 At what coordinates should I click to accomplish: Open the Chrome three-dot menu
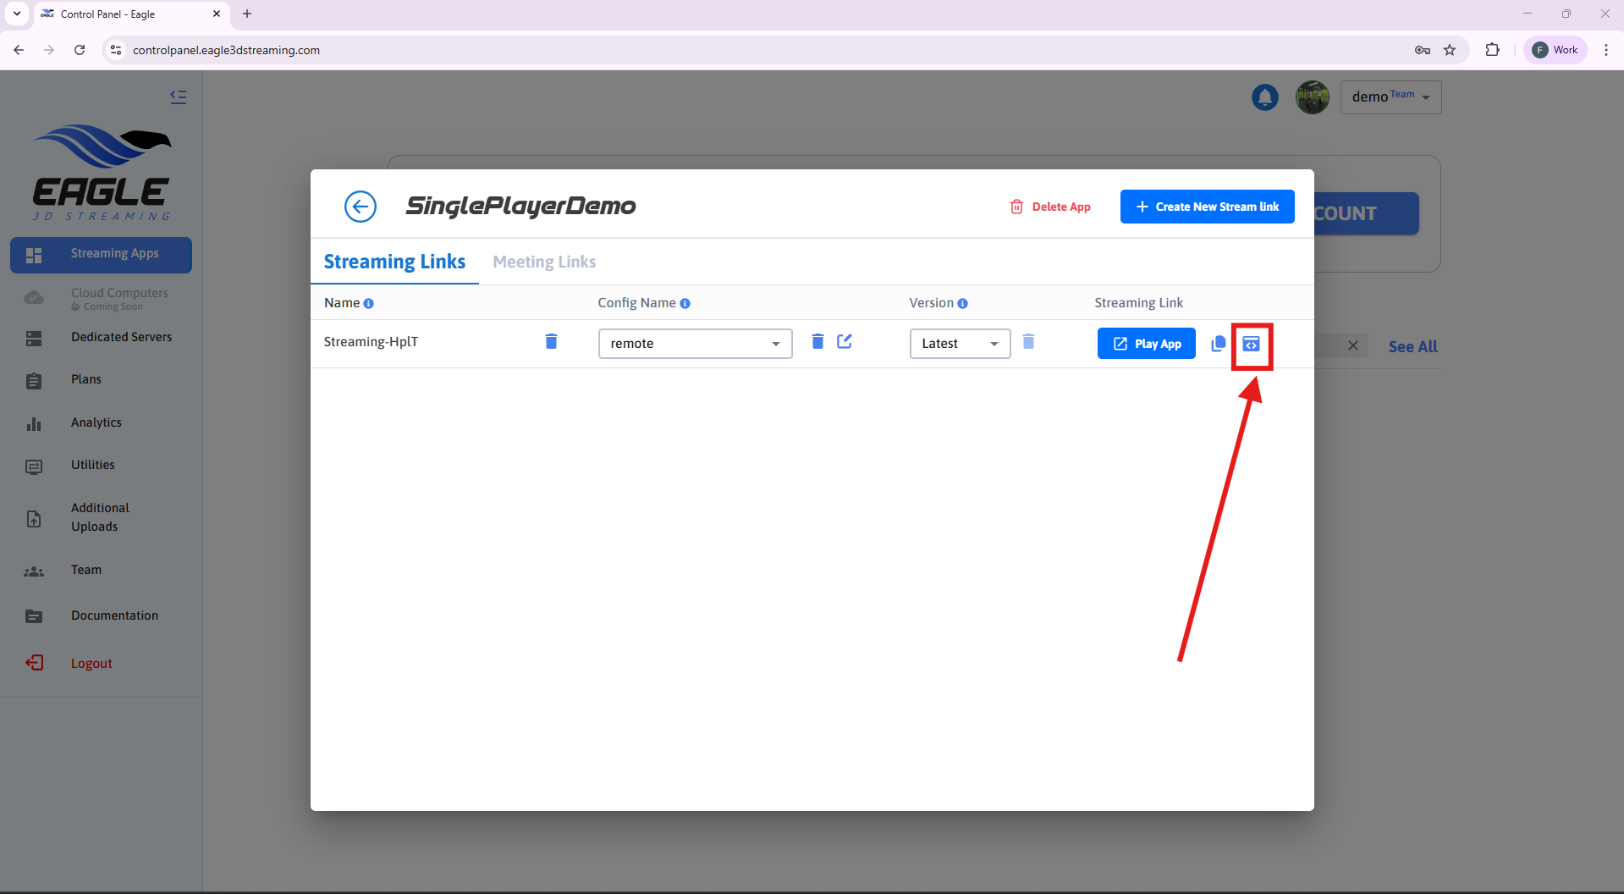1606,50
